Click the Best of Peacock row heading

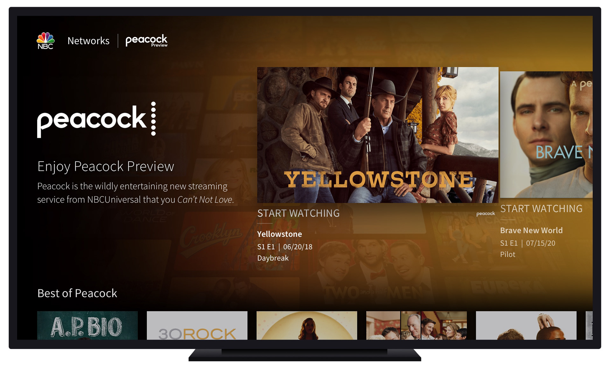tap(77, 293)
